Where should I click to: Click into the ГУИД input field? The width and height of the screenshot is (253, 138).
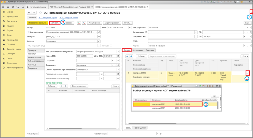[200, 41]
